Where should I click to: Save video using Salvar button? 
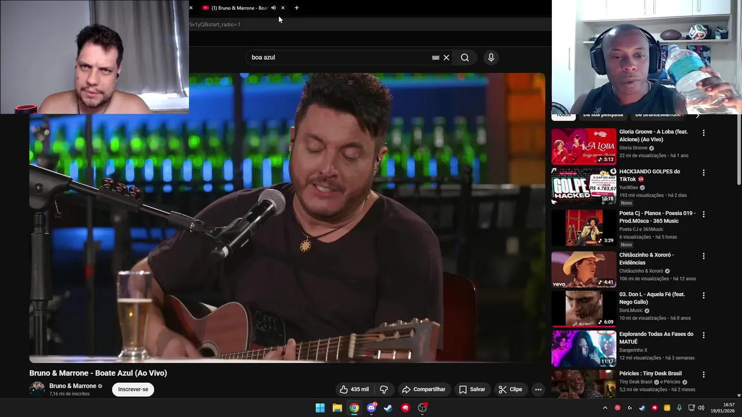[472, 389]
